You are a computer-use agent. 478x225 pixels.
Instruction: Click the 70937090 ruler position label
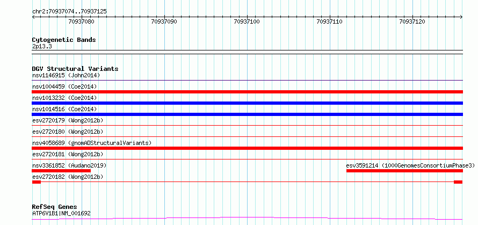pos(164,21)
